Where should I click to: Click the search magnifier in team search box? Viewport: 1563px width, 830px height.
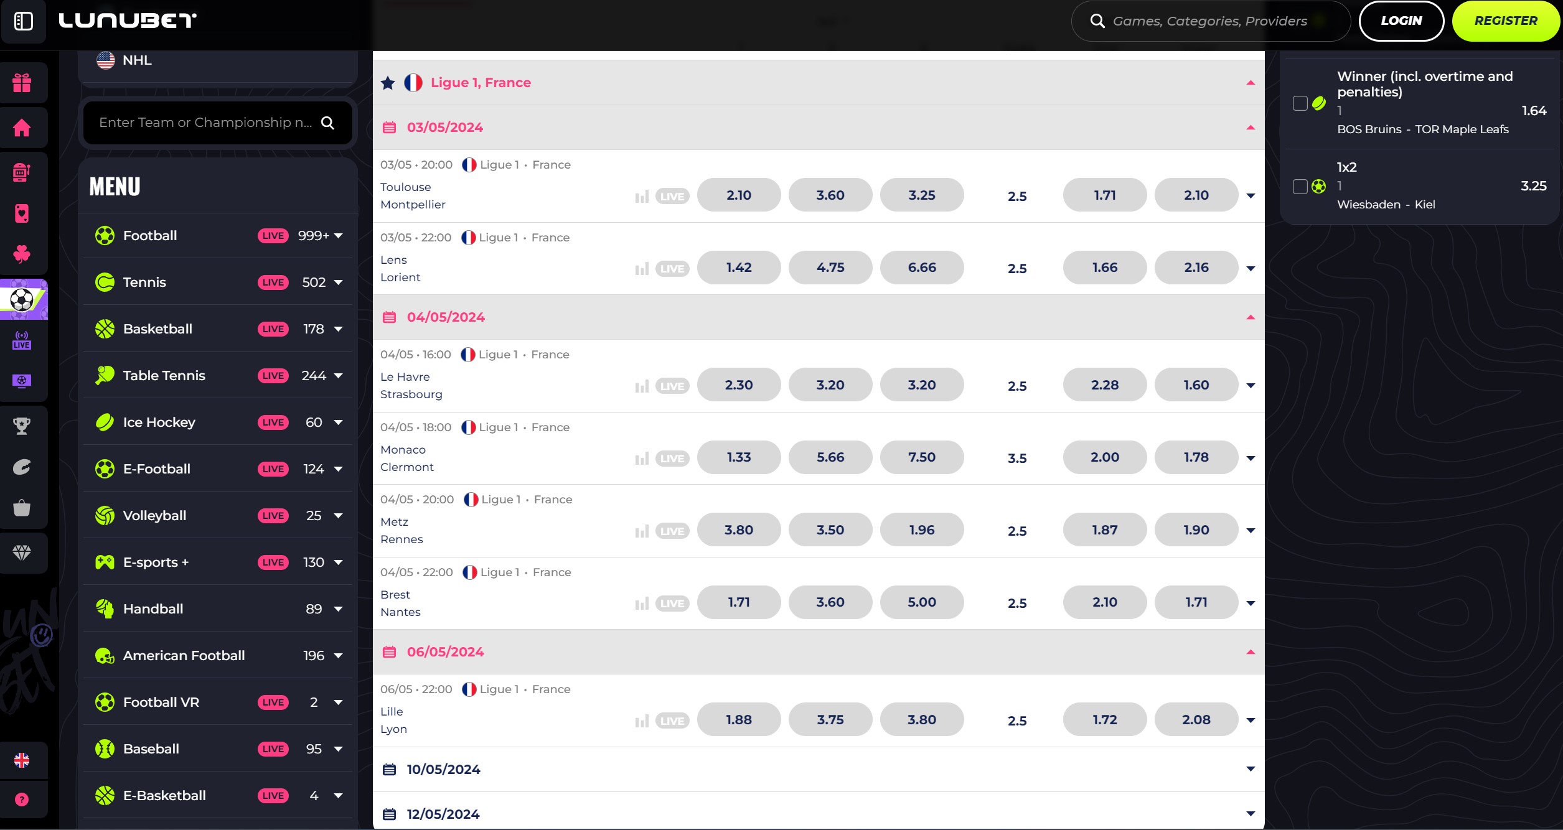tap(328, 123)
